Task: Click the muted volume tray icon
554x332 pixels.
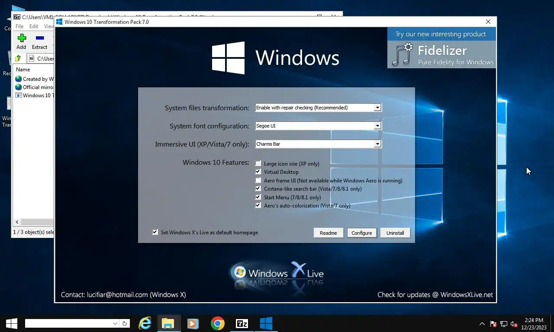Action: click(514, 324)
